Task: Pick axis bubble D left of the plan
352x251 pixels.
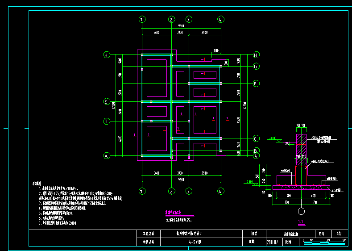Action: [107, 121]
